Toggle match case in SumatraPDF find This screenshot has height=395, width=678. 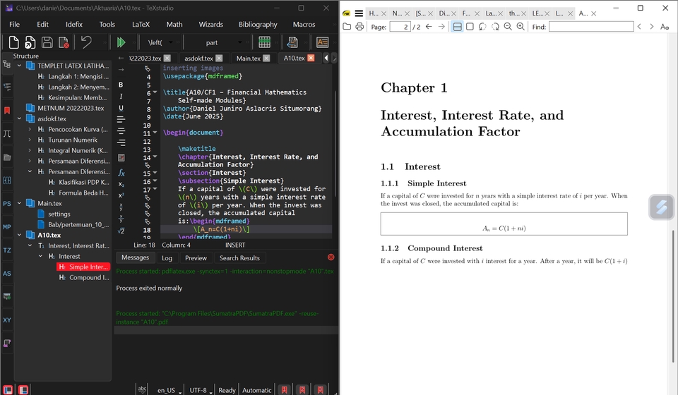tap(665, 27)
